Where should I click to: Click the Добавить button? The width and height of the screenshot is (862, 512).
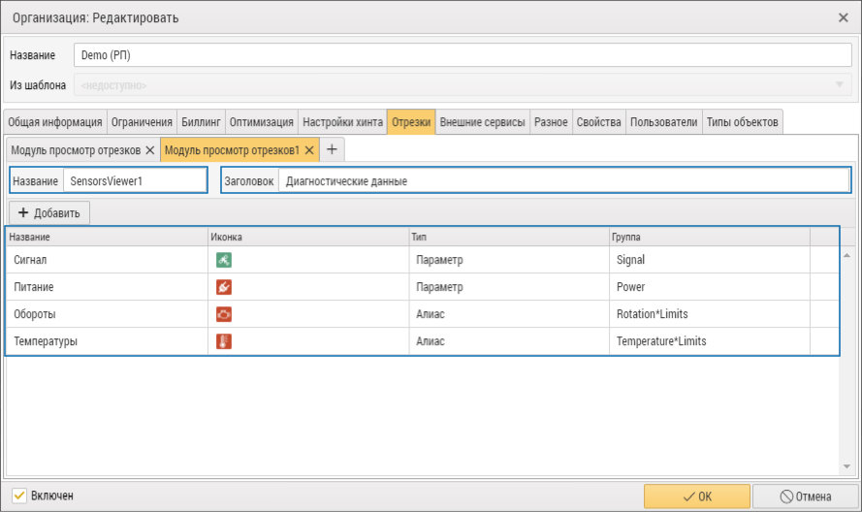point(49,212)
